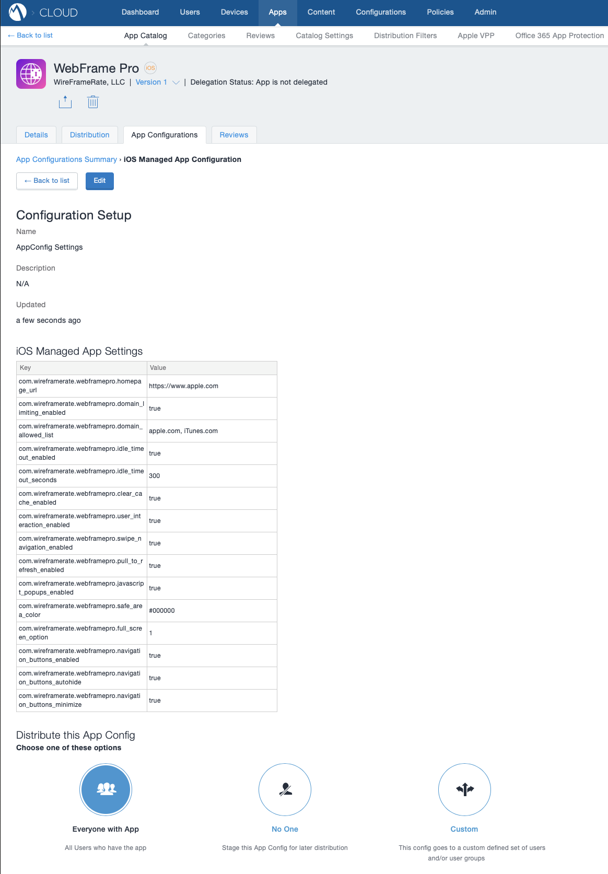Click the https://www.apple.com value cell
Viewport: 608px width, 874px height.
[x=212, y=386]
